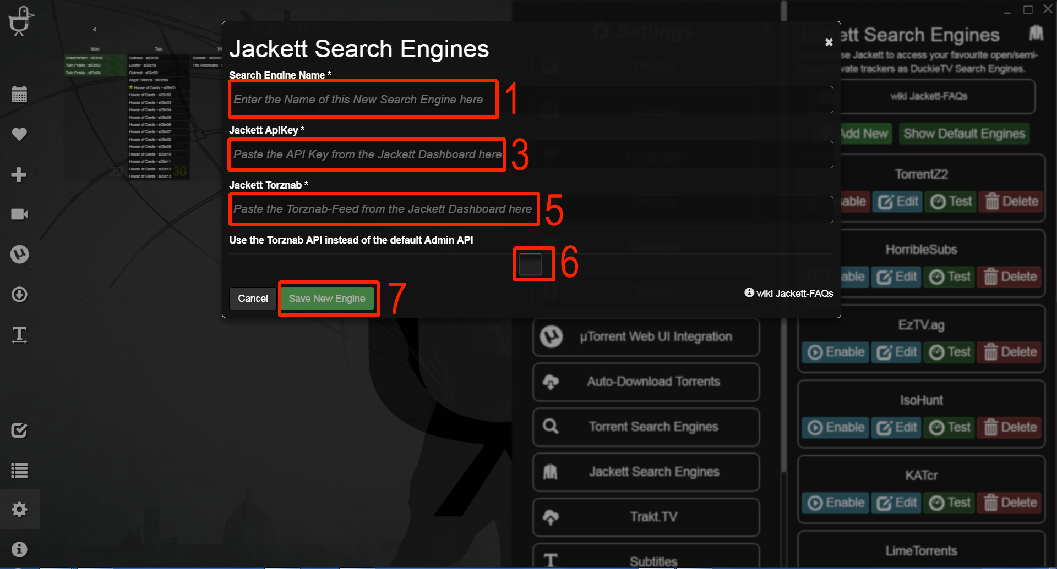Edit the EzTV.ag engine
The height and width of the screenshot is (569, 1057).
[x=896, y=352]
